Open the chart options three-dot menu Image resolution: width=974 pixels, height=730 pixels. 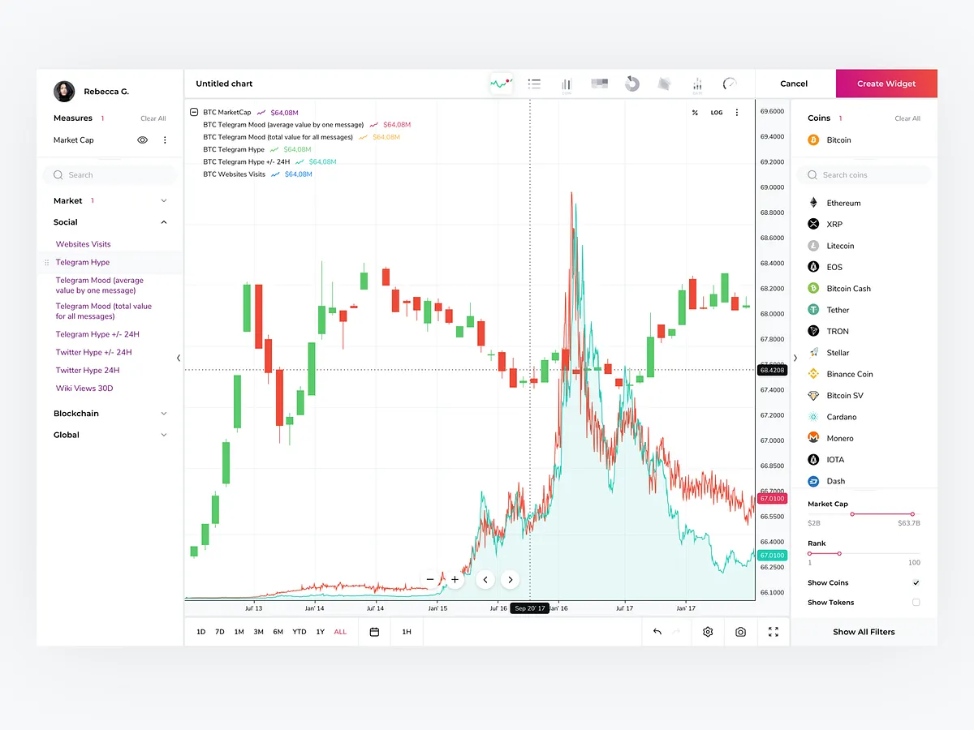(737, 112)
